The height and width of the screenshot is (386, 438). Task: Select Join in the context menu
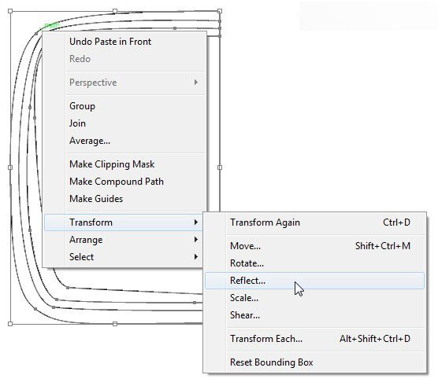coord(124,123)
